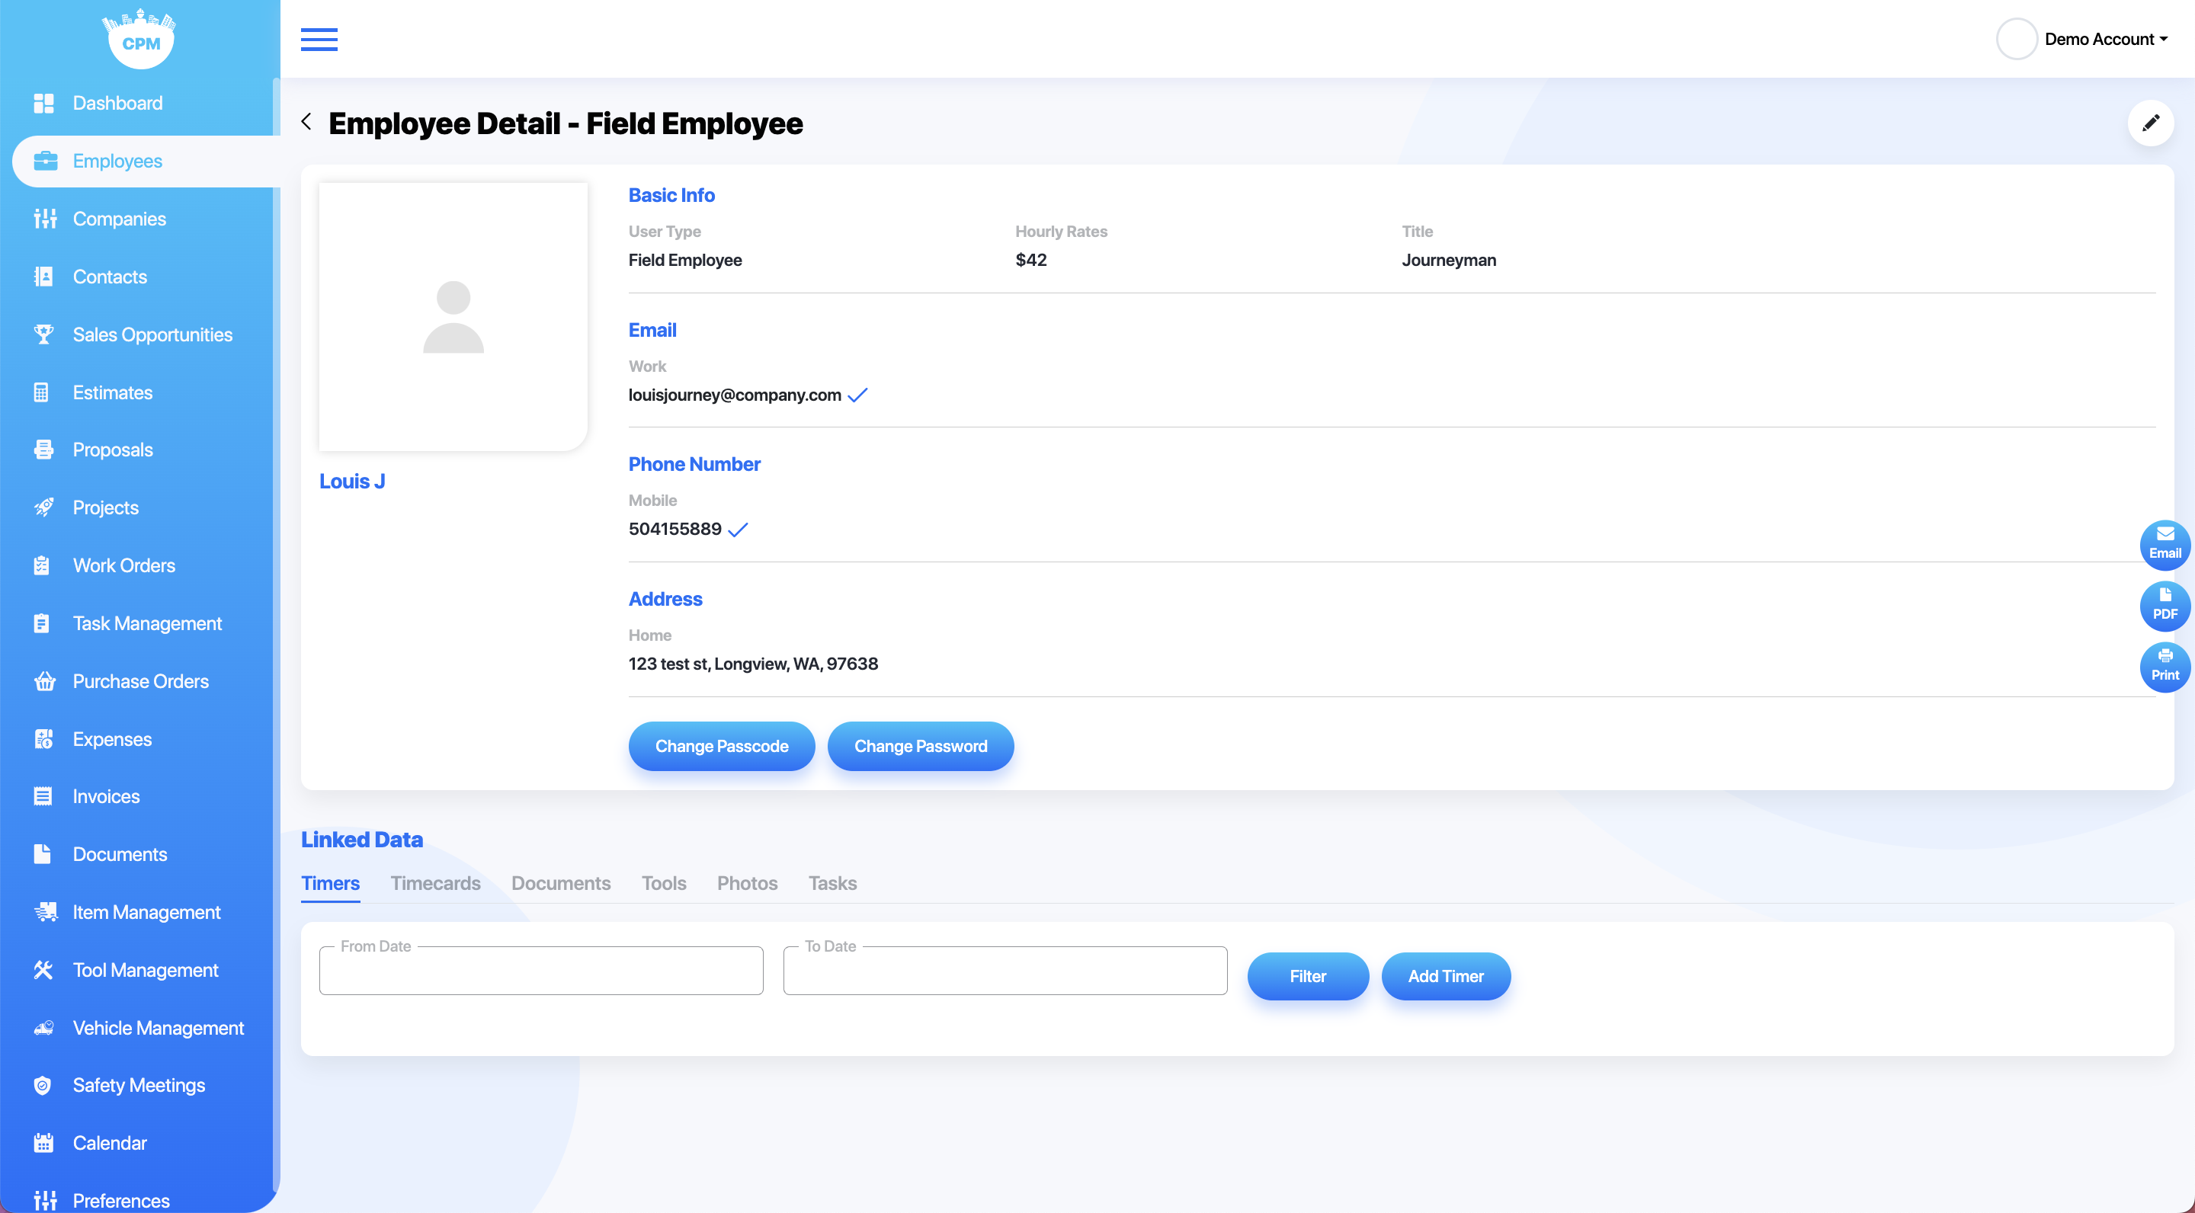Click the Tool Management wrench icon
This screenshot has height=1213, width=2195.
tap(43, 970)
